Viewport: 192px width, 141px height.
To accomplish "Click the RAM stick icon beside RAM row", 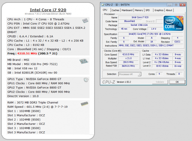I will (85, 104).
